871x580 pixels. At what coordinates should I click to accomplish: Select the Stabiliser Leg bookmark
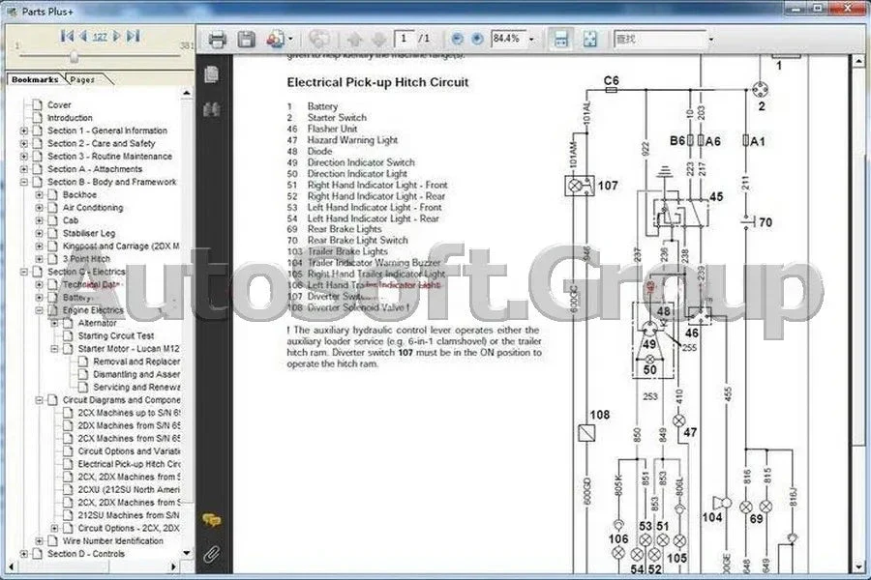89,233
